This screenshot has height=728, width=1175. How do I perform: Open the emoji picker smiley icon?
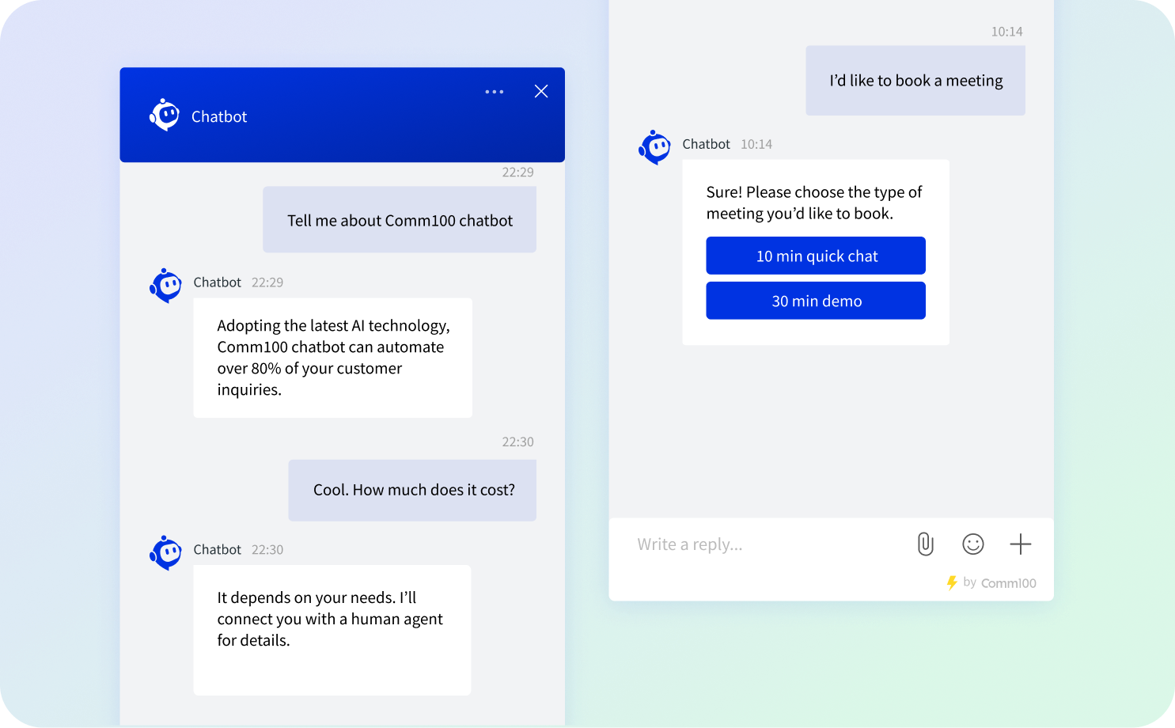coord(973,544)
